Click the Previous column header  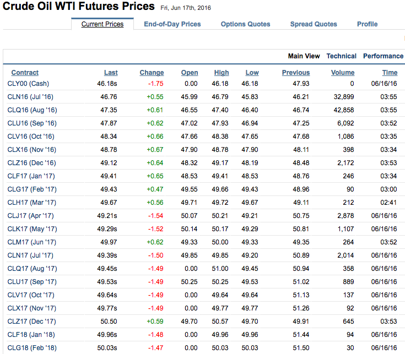pos(296,73)
